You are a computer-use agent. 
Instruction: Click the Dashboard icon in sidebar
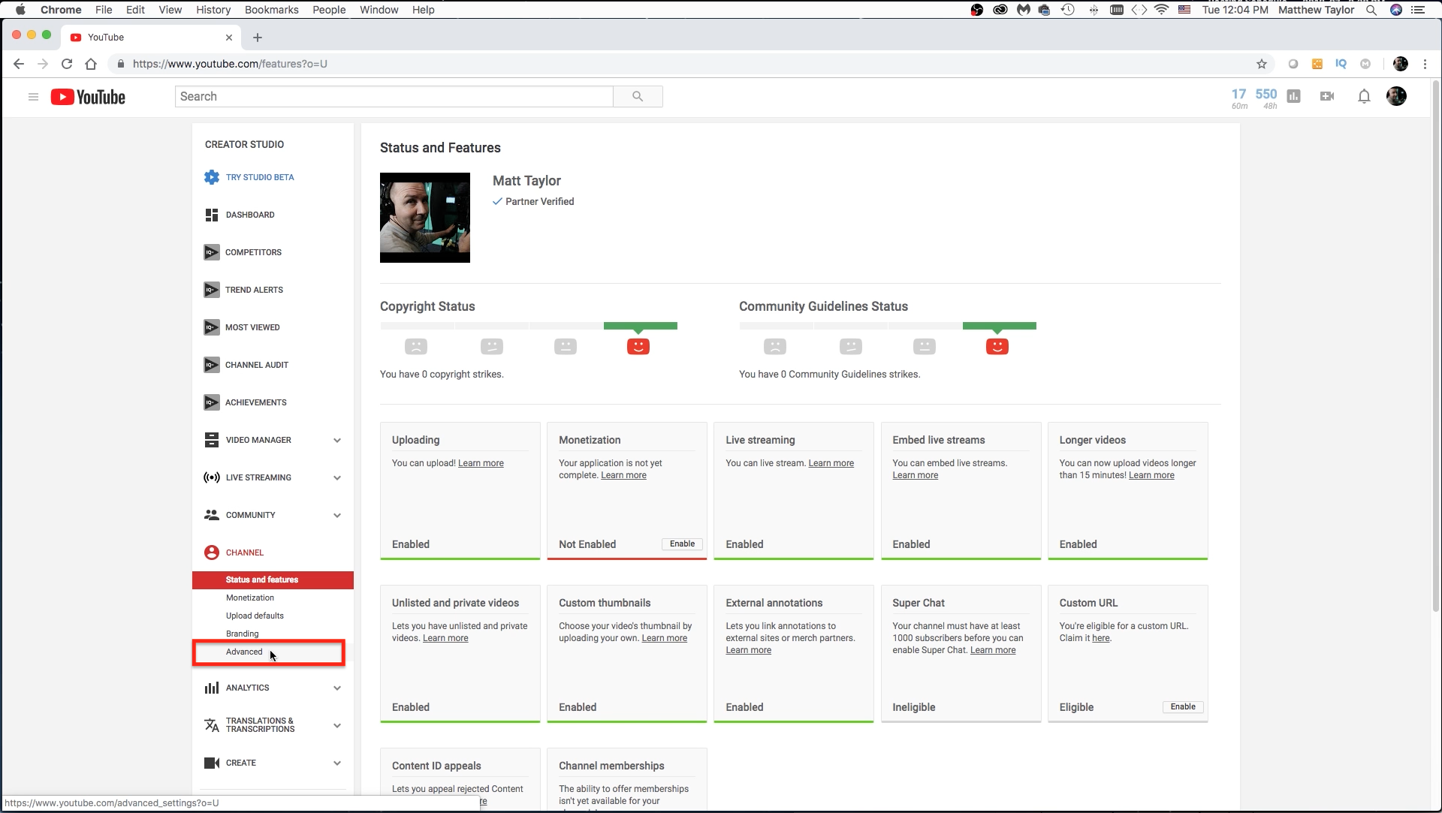pyautogui.click(x=212, y=215)
